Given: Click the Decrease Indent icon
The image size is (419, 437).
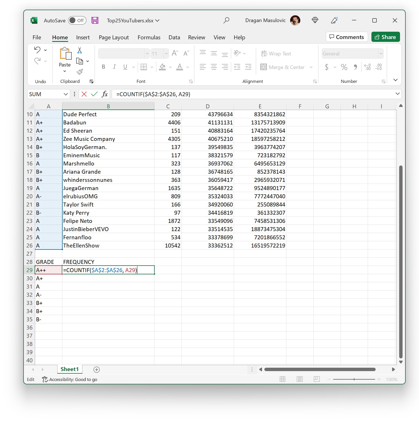Looking at the screenshot, I should (x=237, y=67).
